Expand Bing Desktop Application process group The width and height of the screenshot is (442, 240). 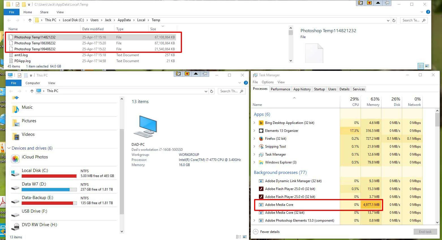(x=254, y=123)
